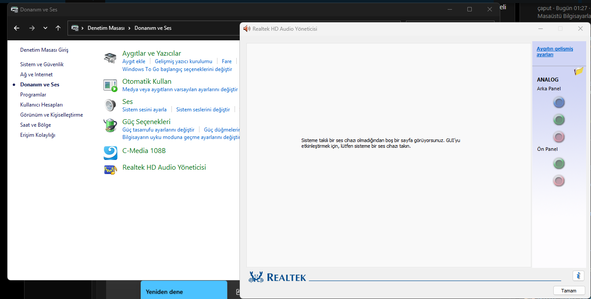
Task: Click the C-Media 108B icon
Action: coord(110,152)
